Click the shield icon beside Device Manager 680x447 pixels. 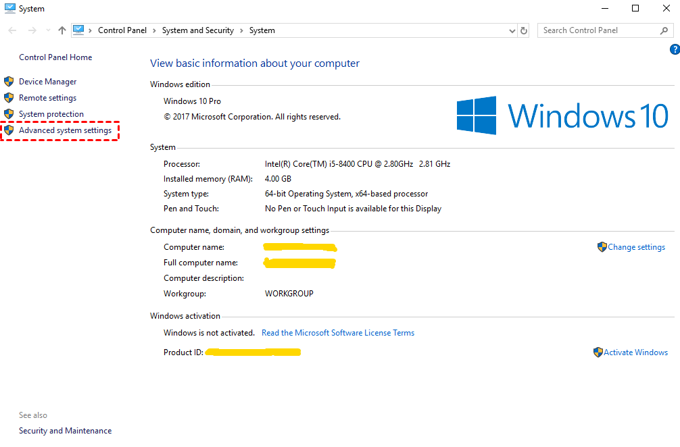[9, 82]
